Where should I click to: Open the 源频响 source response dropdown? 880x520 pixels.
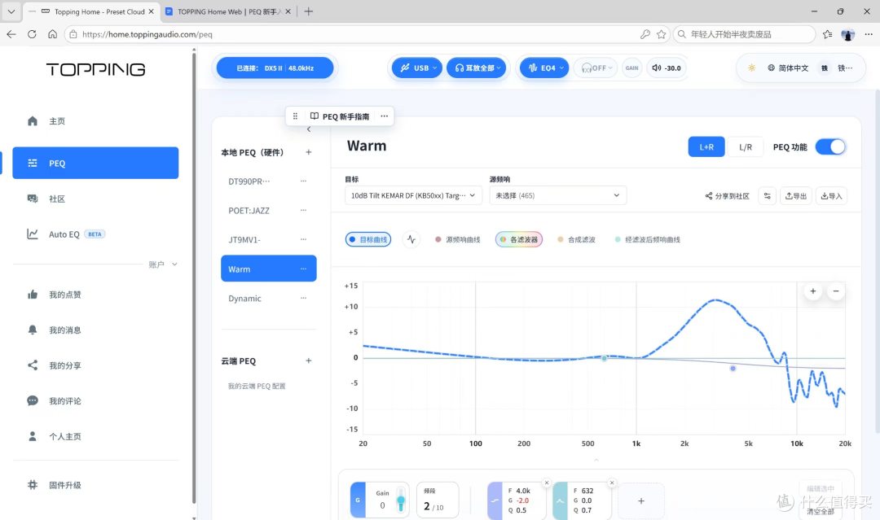[558, 195]
